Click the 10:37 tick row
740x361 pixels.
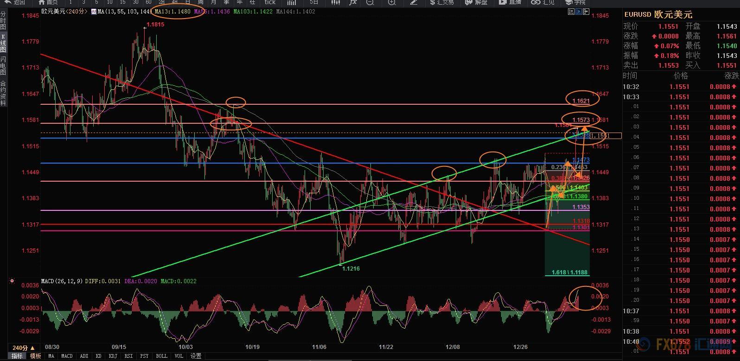[x=681, y=311]
